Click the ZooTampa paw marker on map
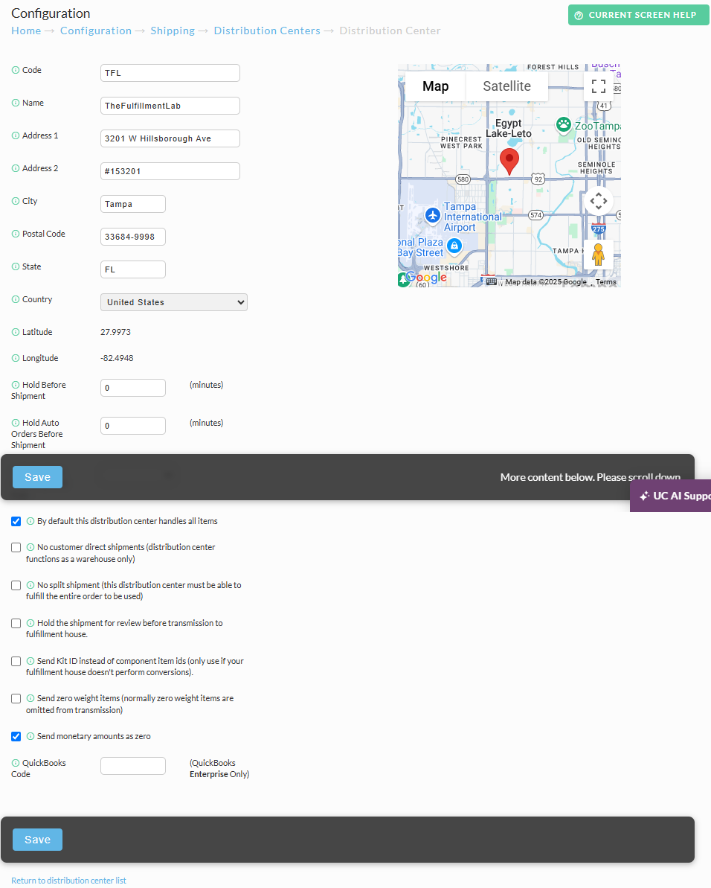The image size is (711, 888). point(563,124)
